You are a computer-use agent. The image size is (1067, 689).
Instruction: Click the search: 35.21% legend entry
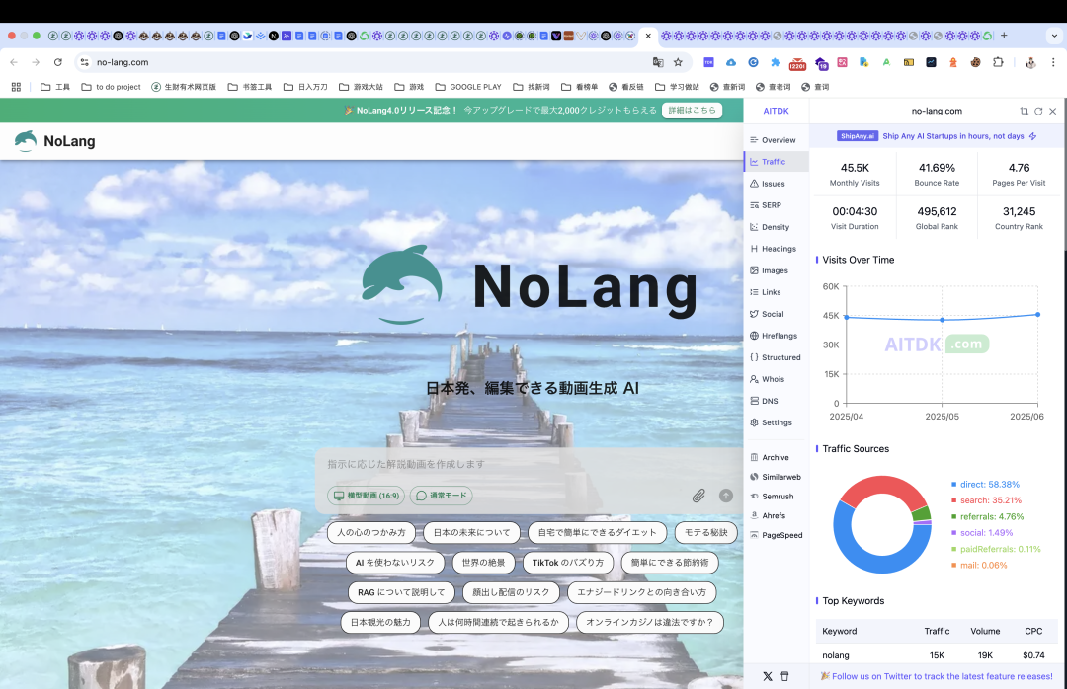987,500
